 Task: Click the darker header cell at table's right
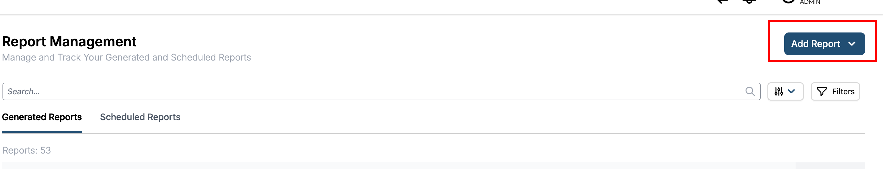click(830, 166)
